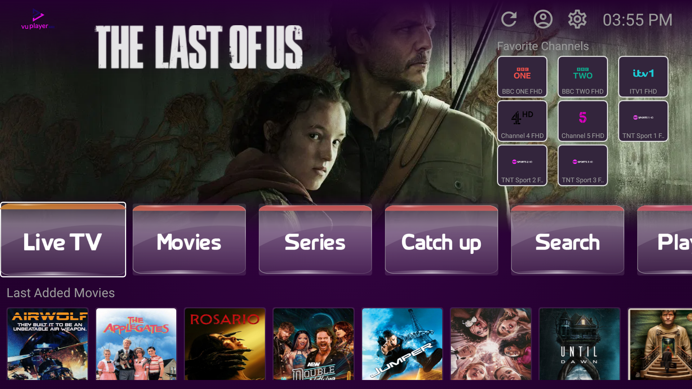The image size is (692, 389).
Task: Select TNT Sport 3 channel tile
Action: click(583, 165)
